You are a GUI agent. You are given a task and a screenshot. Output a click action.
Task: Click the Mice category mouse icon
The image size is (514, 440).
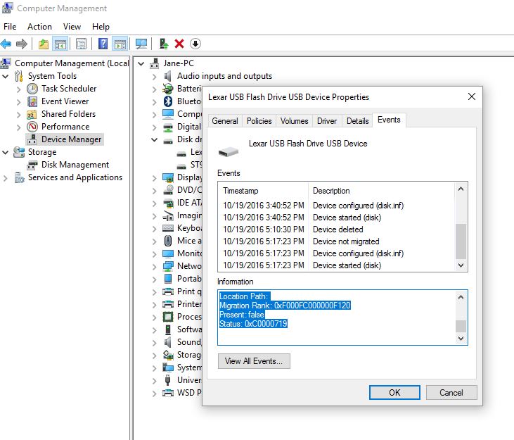[x=168, y=241]
